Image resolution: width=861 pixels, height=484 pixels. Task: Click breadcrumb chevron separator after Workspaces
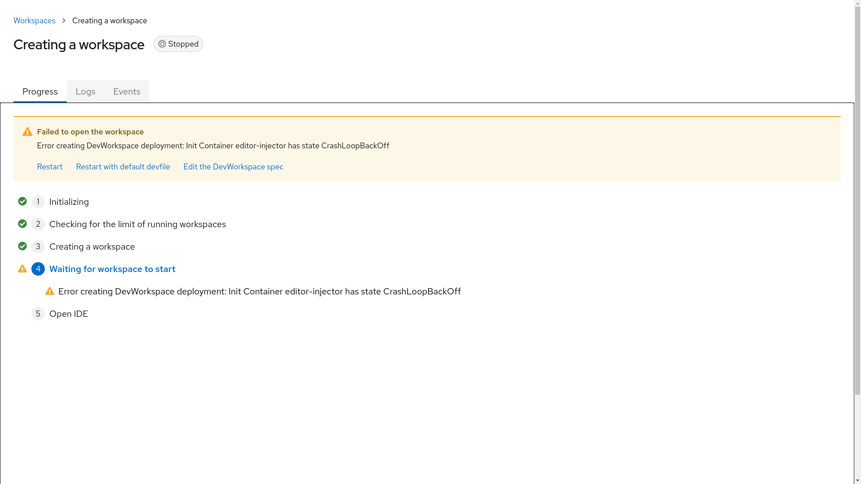[x=64, y=21]
